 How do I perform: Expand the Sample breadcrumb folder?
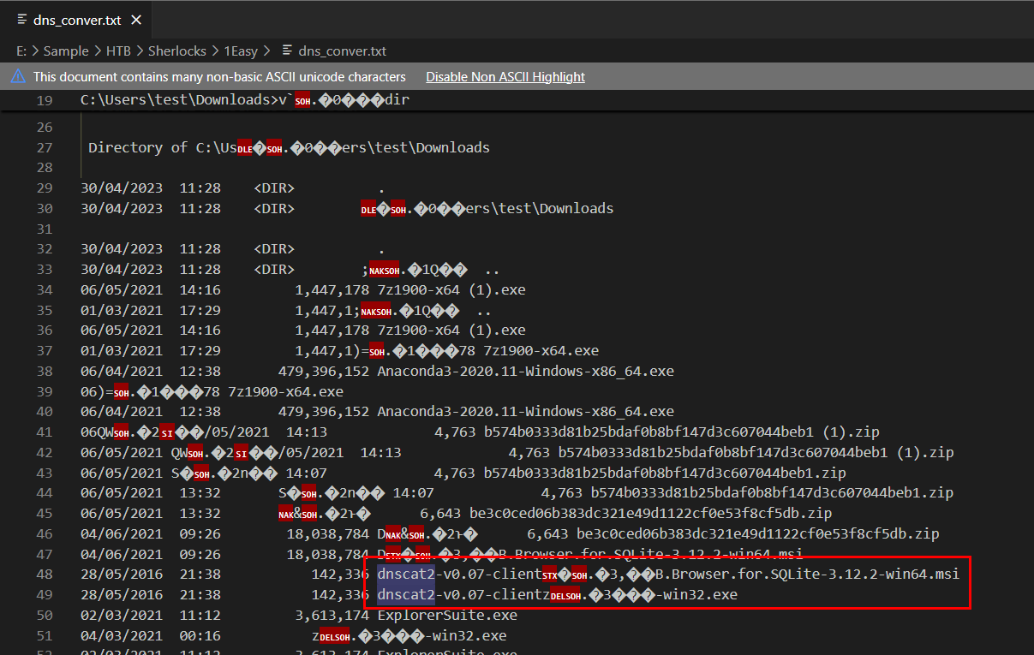(x=66, y=51)
